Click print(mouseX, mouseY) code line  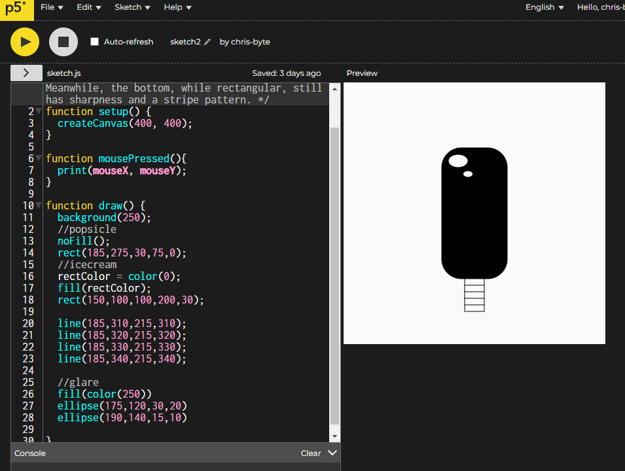point(122,171)
